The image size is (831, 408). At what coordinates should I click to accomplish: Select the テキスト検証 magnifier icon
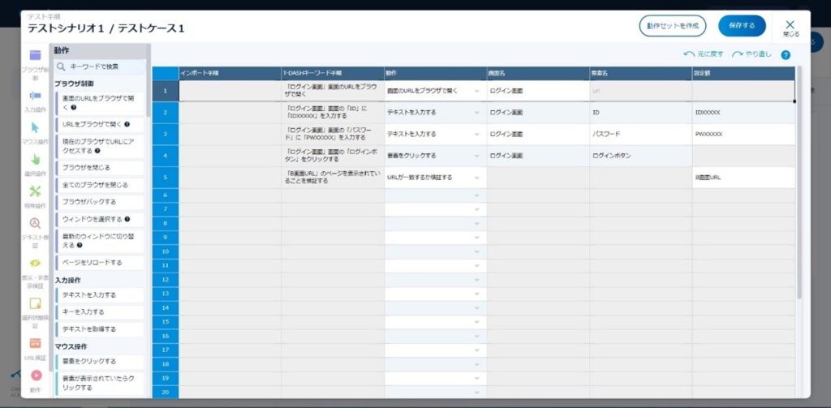(x=35, y=223)
